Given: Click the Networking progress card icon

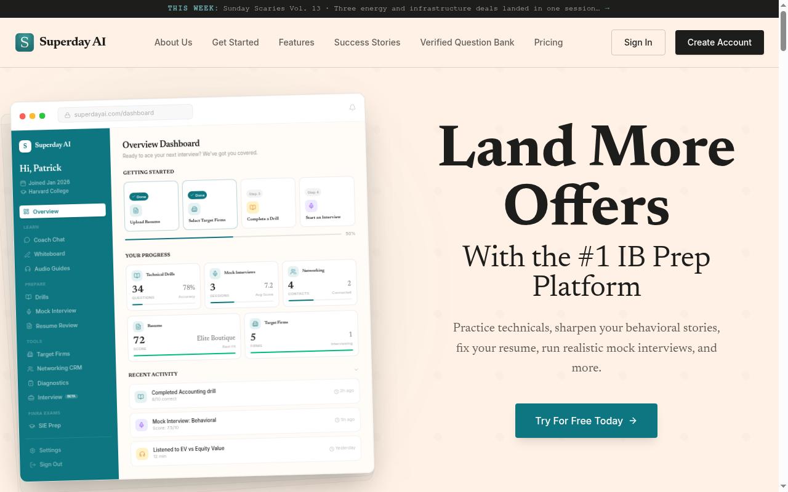Looking at the screenshot, I should 293,271.
